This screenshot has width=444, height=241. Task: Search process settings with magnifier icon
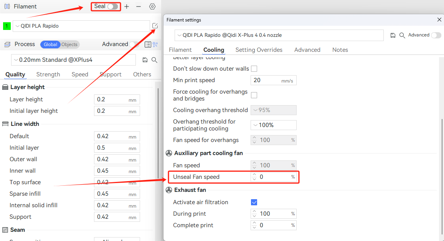(x=154, y=60)
